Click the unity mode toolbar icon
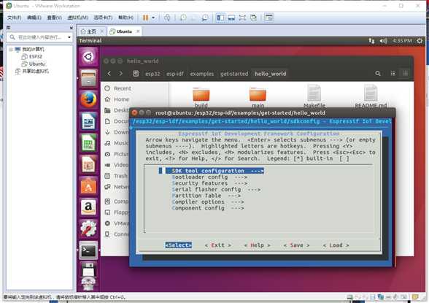The image size is (429, 303). pos(254,18)
